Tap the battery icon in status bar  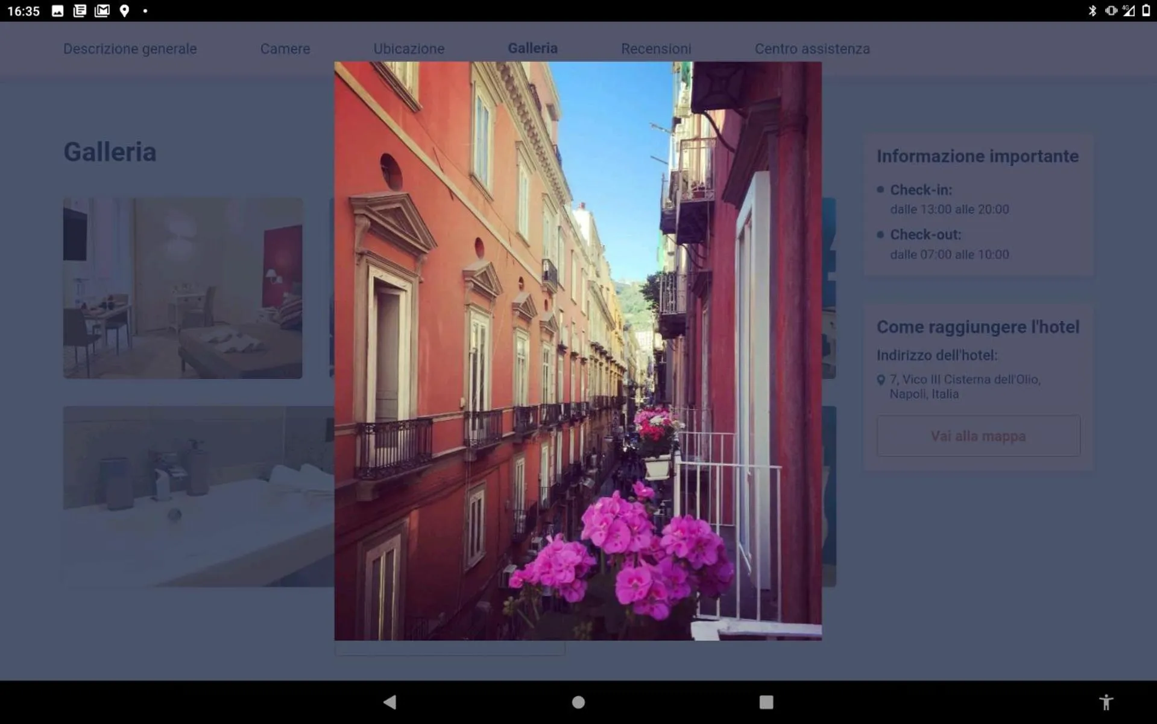1146,11
